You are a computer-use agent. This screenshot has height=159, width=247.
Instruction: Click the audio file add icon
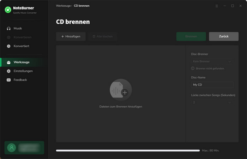point(121,90)
